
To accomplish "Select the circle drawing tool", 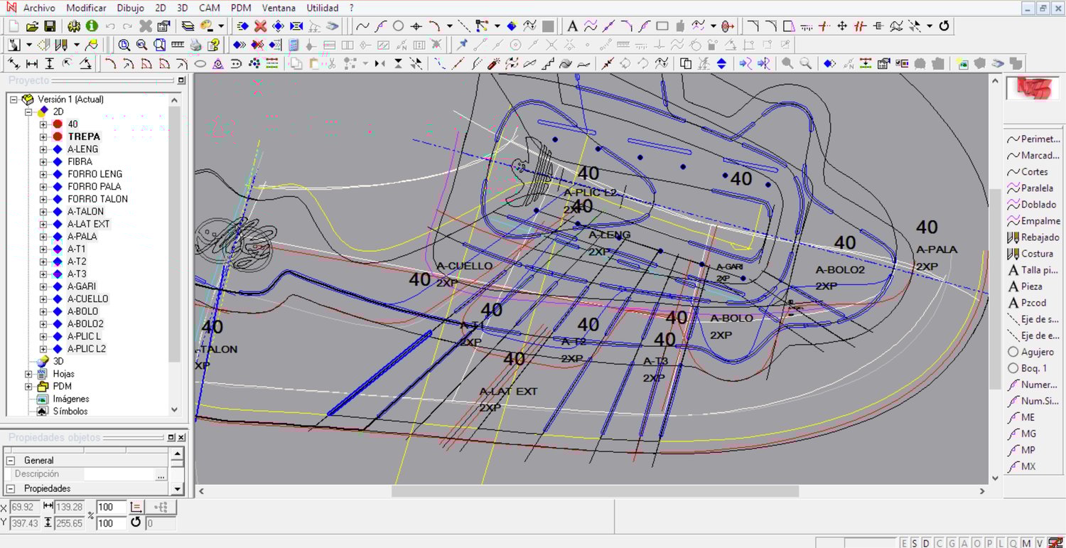I will pyautogui.click(x=398, y=26).
